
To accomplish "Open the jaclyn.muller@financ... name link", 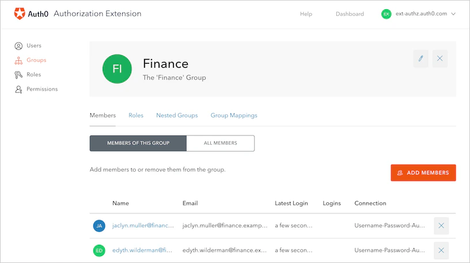I will [143, 226].
